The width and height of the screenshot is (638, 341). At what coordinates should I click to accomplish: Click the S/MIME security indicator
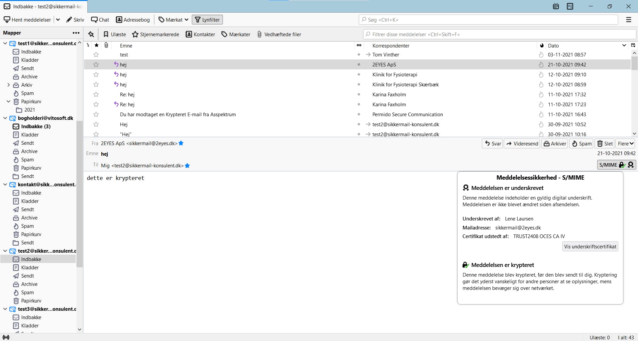click(616, 165)
